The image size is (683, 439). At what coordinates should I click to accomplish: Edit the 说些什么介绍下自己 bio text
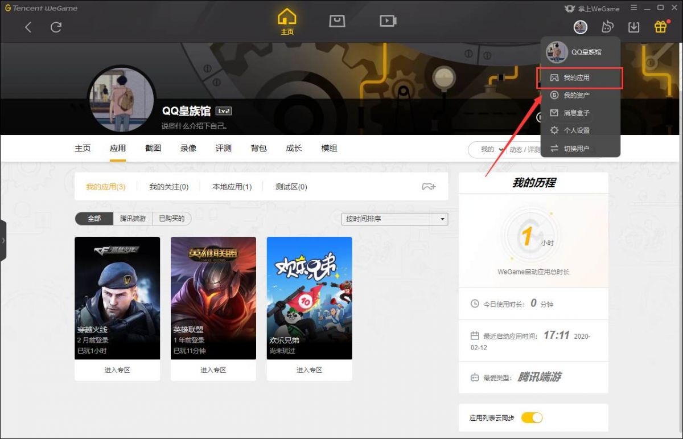(195, 126)
